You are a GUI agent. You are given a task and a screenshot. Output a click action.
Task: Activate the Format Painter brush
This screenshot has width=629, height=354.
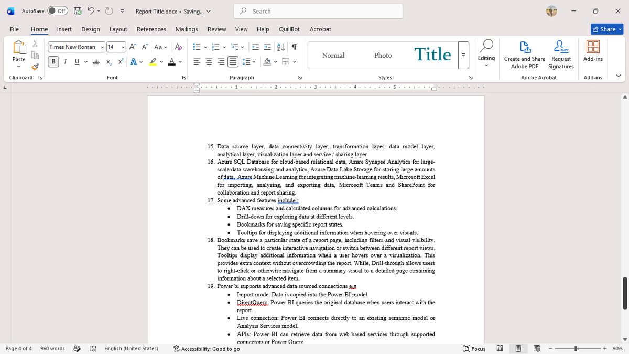click(x=35, y=67)
